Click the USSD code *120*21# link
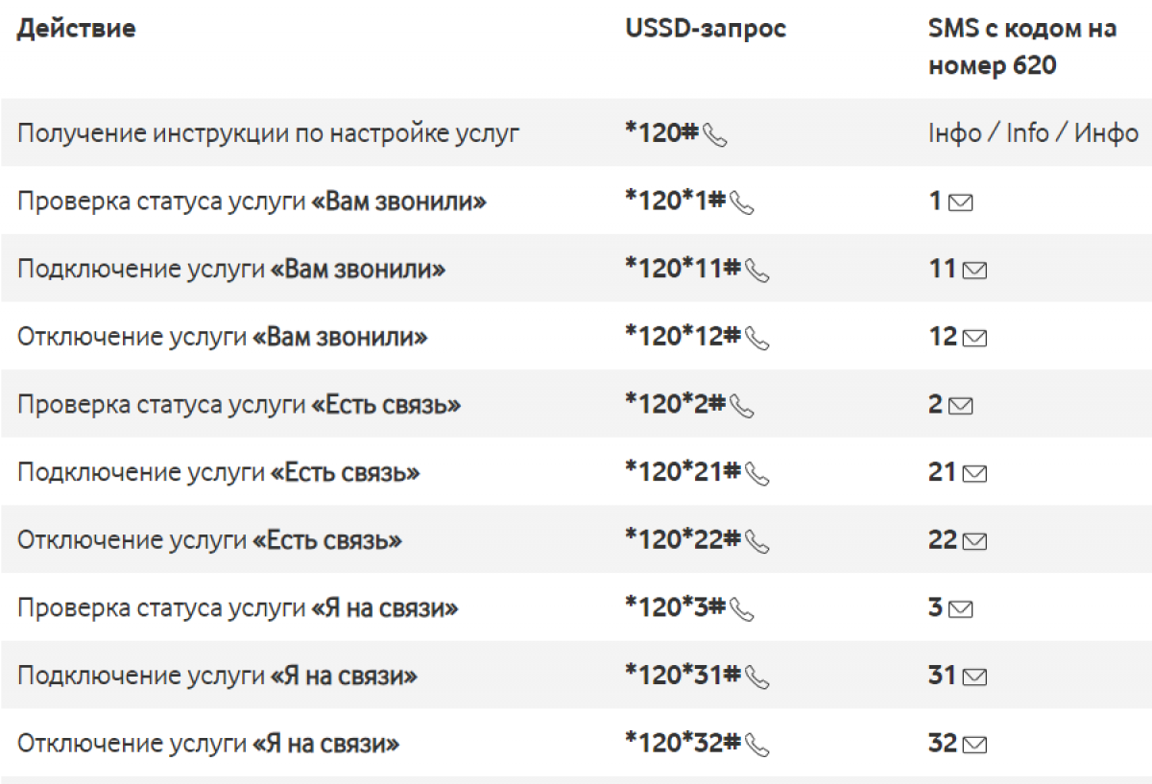The image size is (1152, 784). (683, 472)
